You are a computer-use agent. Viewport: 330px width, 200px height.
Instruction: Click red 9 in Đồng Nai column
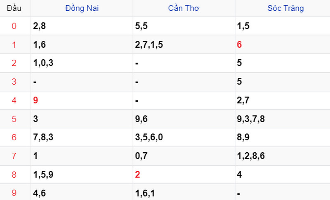click(35, 100)
